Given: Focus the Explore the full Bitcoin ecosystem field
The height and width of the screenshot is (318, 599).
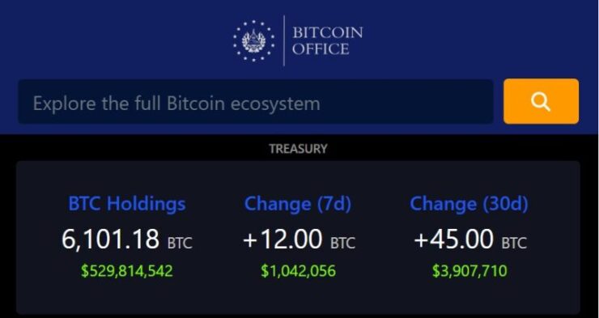Looking at the screenshot, I should pyautogui.click(x=256, y=101).
